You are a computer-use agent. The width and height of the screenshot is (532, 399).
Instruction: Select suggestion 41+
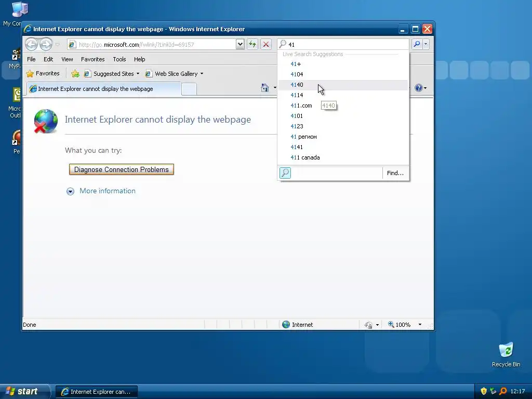coord(343,64)
